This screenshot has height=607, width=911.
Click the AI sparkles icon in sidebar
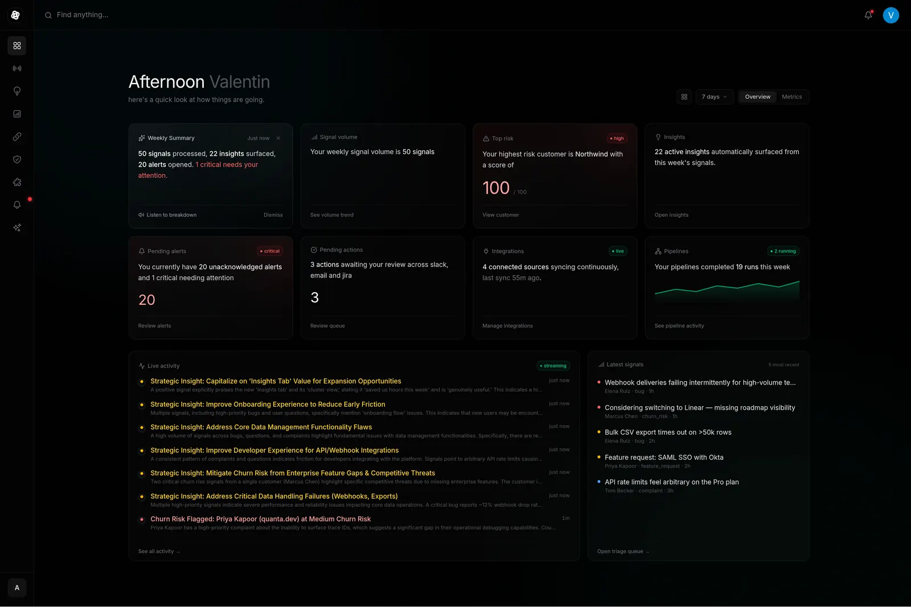[17, 228]
